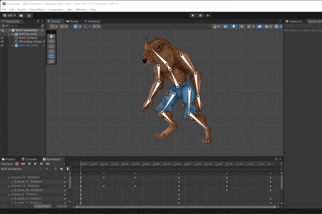Open the Hierarchy create (+) dropdown
322x214 pixels.
click(5, 26)
